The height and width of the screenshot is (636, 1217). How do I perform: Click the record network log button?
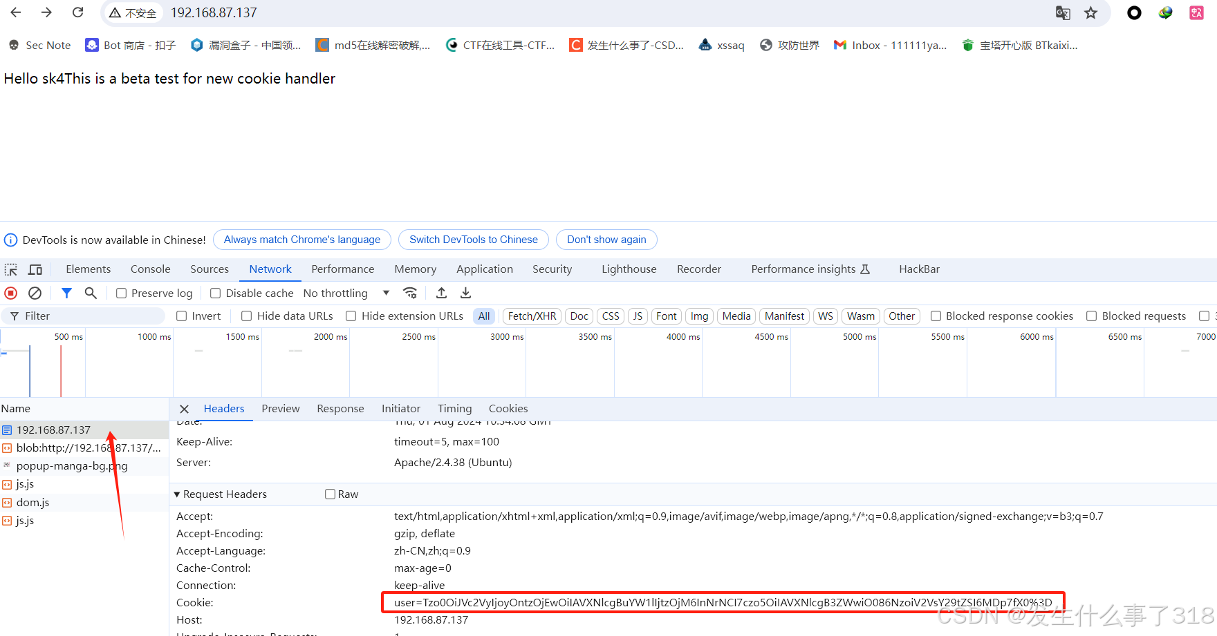pyautogui.click(x=11, y=293)
